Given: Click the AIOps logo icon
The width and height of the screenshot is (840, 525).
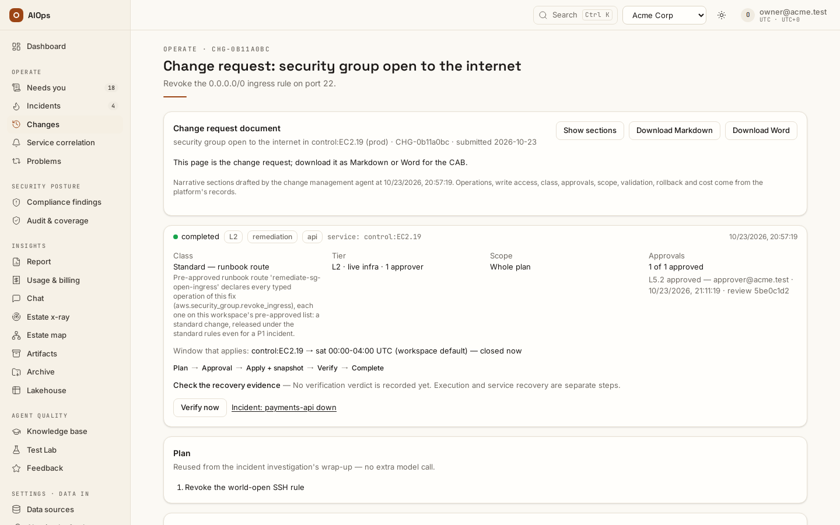Looking at the screenshot, I should coord(16,15).
